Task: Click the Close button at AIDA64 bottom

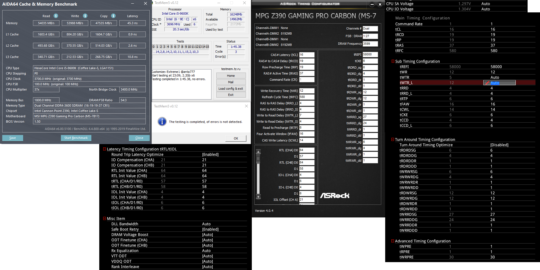Action: pyautogui.click(x=139, y=138)
